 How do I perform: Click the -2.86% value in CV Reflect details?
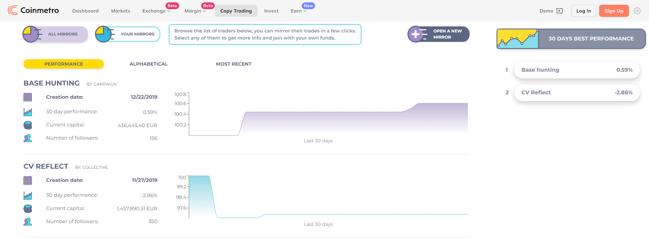tap(149, 195)
